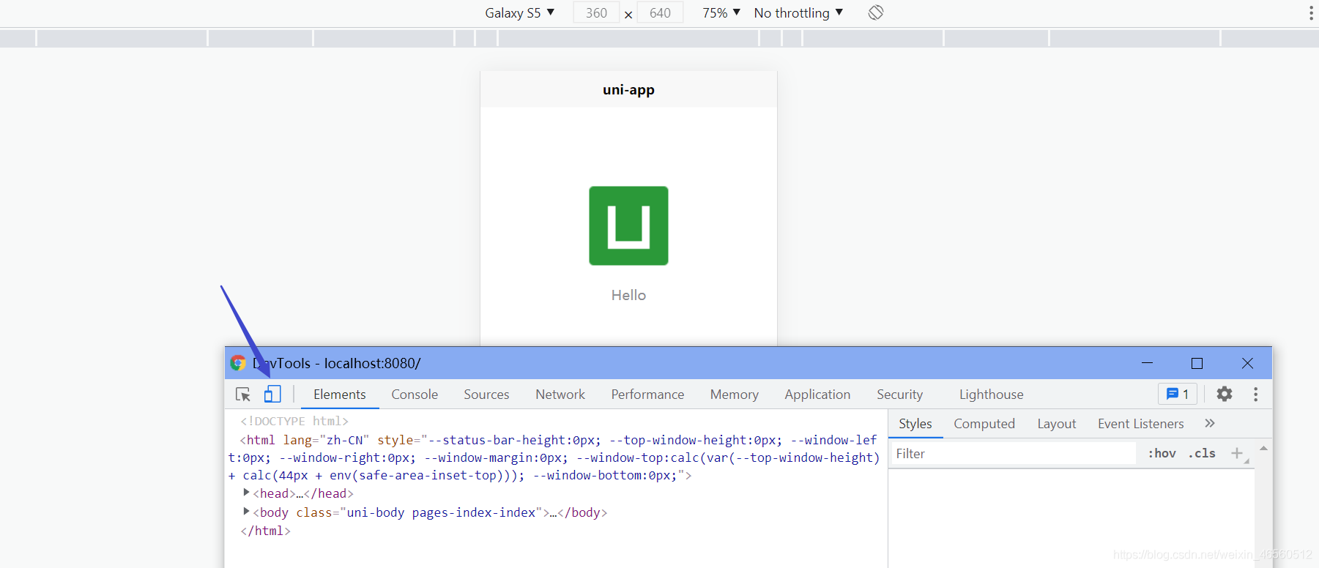Open DevTools settings gear
The width and height of the screenshot is (1319, 568).
click(x=1225, y=394)
